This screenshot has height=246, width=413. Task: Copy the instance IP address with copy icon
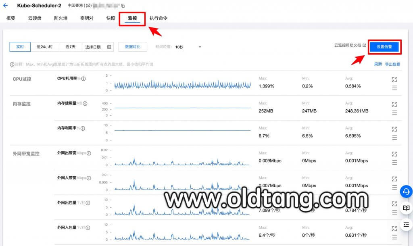coord(123,6)
